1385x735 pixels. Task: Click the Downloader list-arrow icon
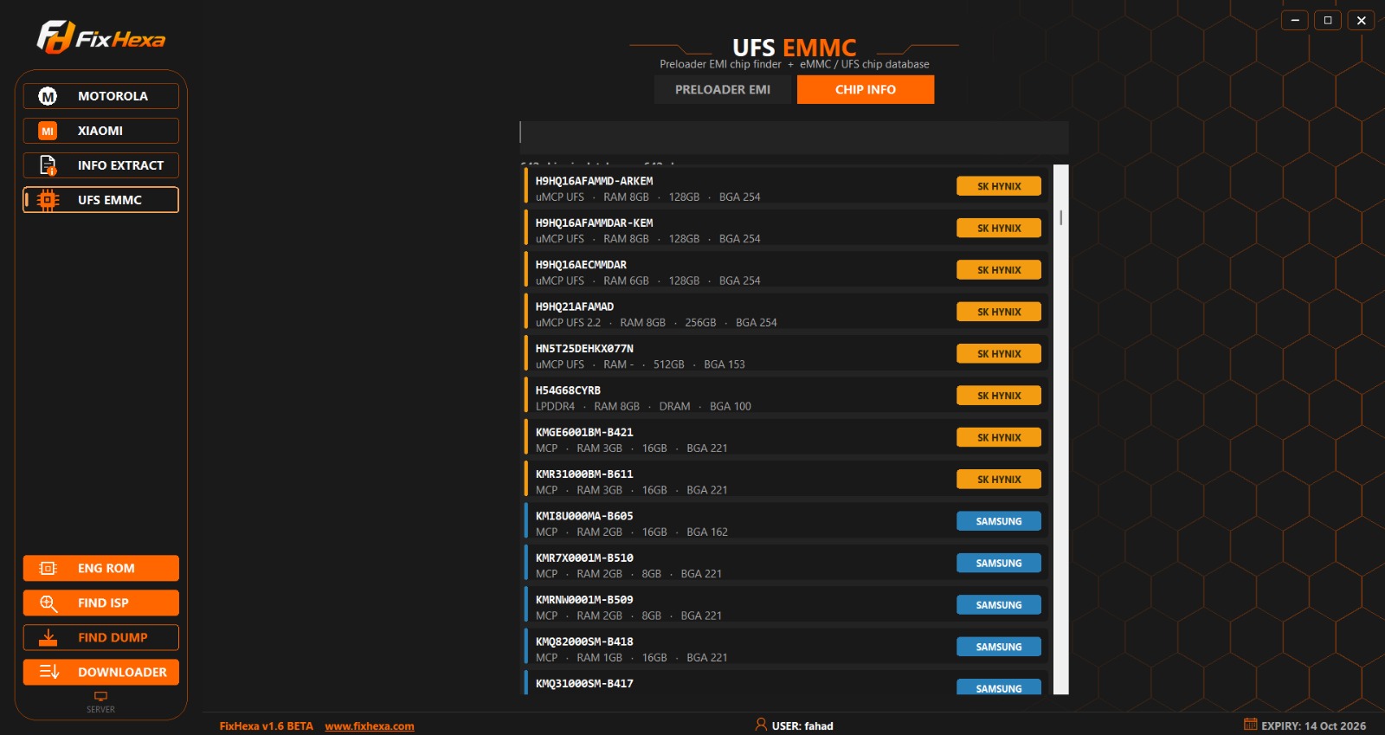49,672
